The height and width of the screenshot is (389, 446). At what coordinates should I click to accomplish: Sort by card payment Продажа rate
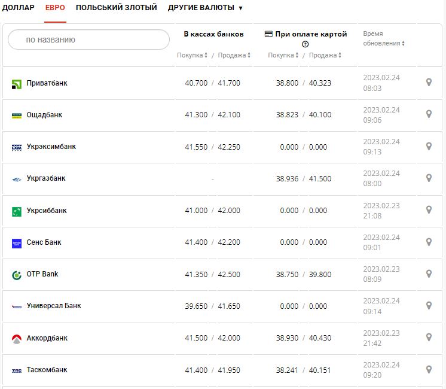click(x=326, y=56)
